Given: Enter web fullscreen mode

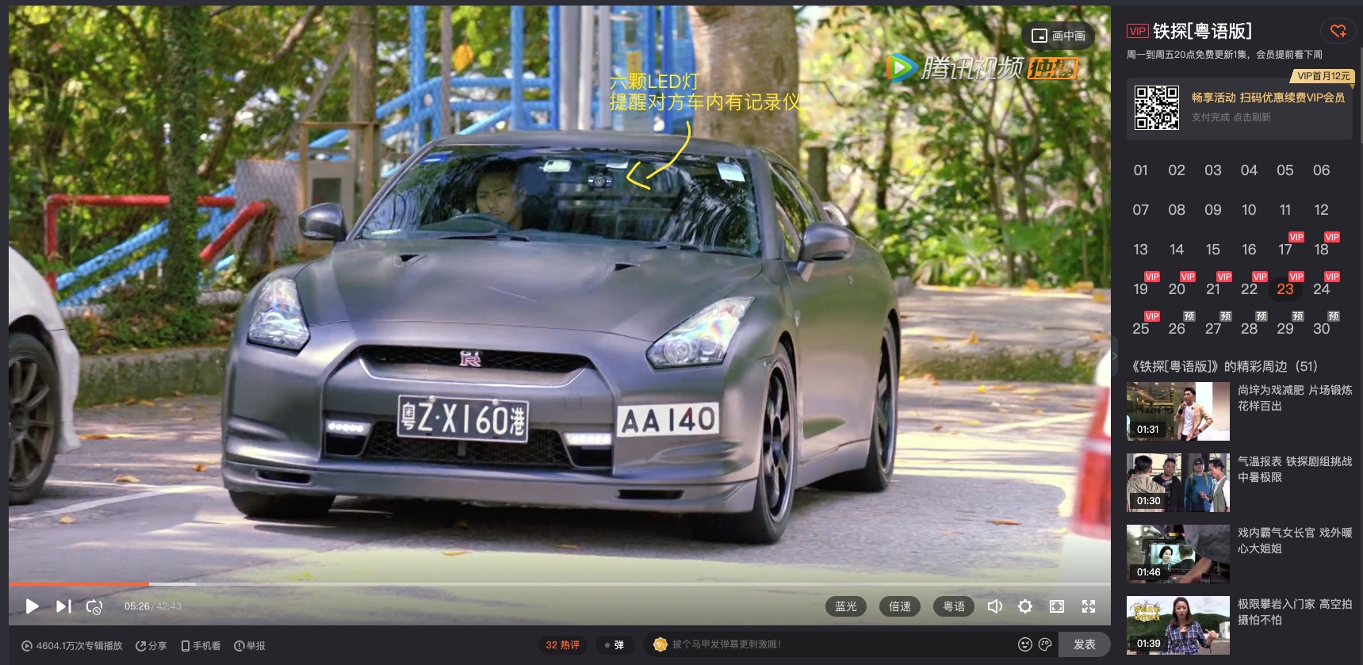Looking at the screenshot, I should tap(1057, 606).
